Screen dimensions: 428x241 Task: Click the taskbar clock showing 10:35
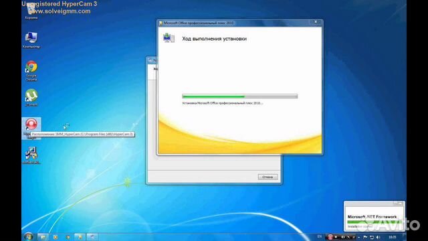tap(393, 237)
